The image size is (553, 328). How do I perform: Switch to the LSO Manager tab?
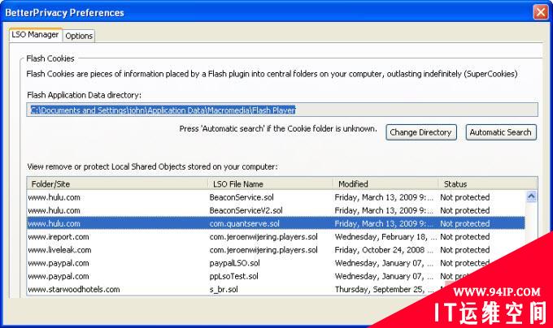tap(35, 35)
